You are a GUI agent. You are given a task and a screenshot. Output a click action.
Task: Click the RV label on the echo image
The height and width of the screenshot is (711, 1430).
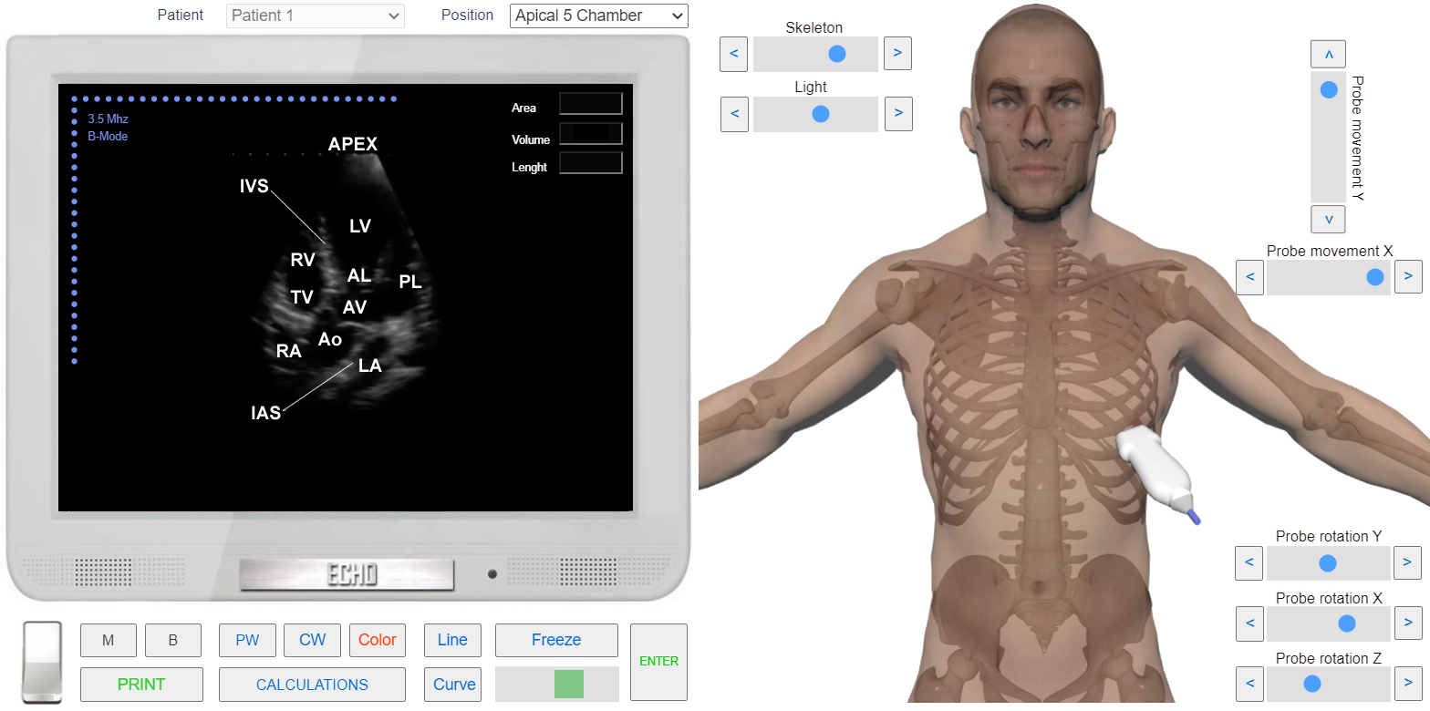pyautogui.click(x=303, y=260)
